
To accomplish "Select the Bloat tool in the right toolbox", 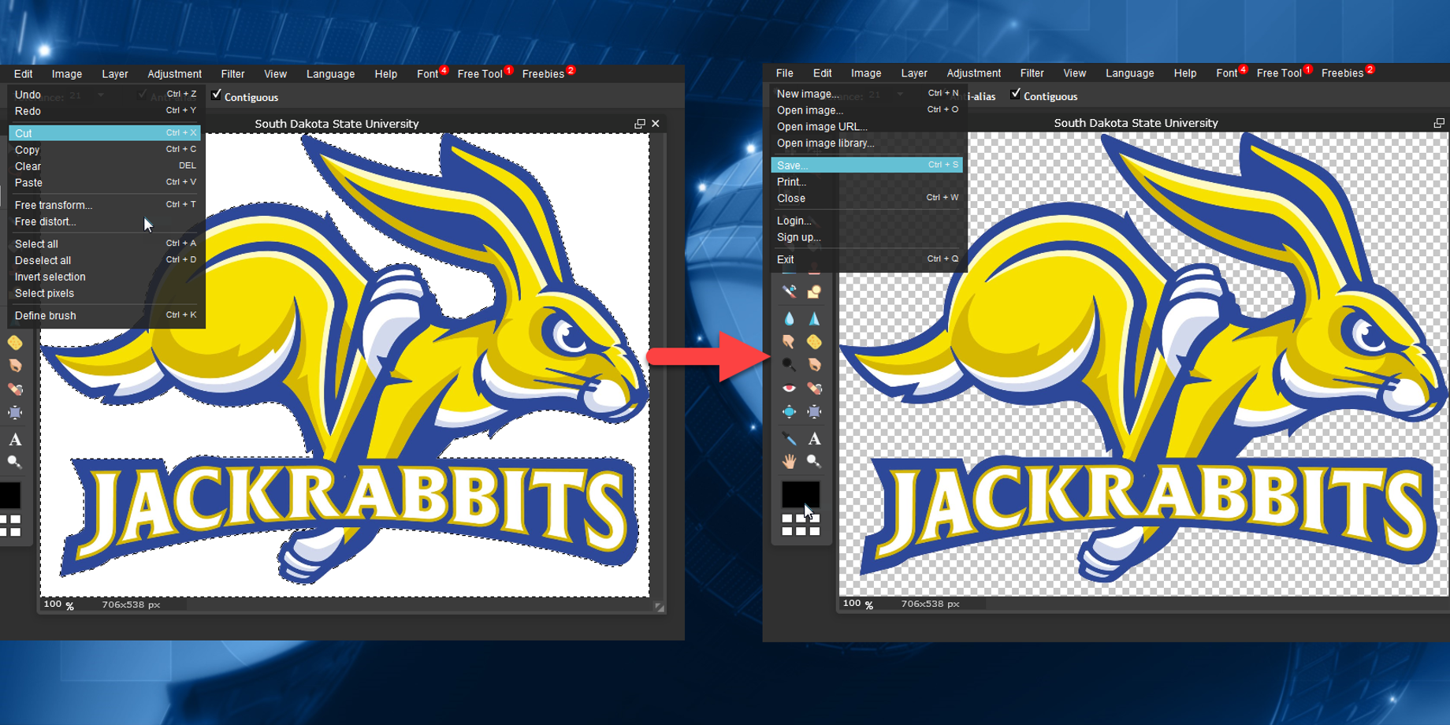I will pos(789,411).
